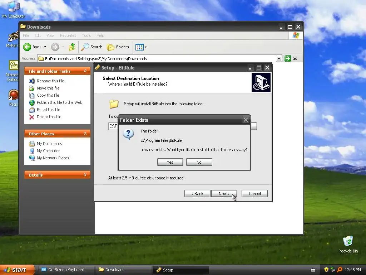Click Search in Explorer toolbar
The image size is (366, 275).
click(x=92, y=47)
